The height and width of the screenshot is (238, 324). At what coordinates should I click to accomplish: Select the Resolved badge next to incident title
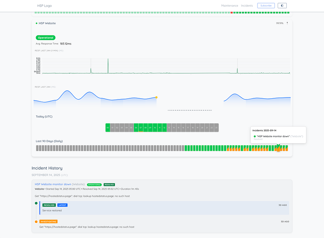109,184
